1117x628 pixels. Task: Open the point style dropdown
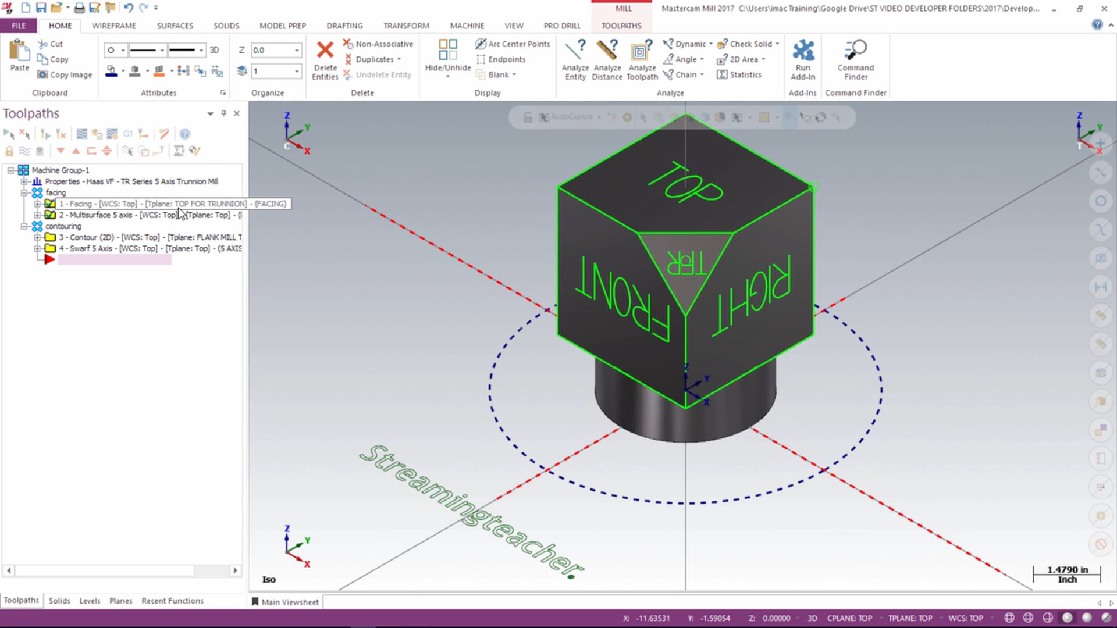pos(123,50)
